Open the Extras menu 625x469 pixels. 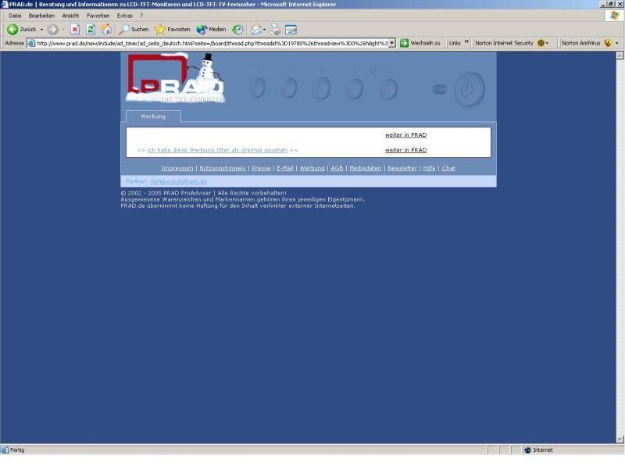tap(124, 16)
